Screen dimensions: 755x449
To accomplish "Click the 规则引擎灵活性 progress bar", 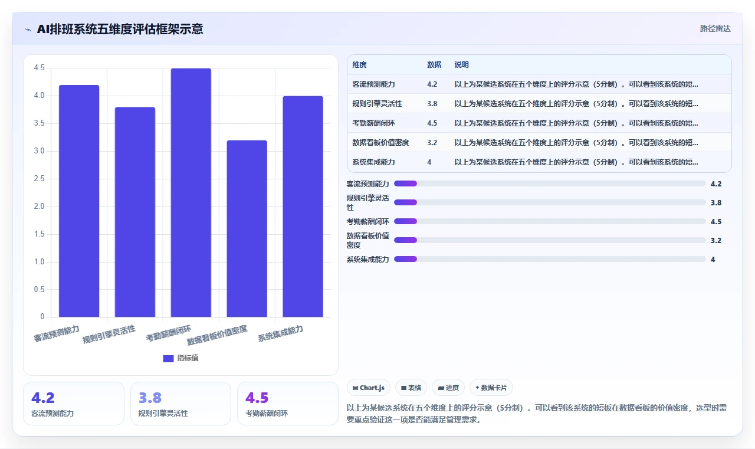I will pos(550,202).
